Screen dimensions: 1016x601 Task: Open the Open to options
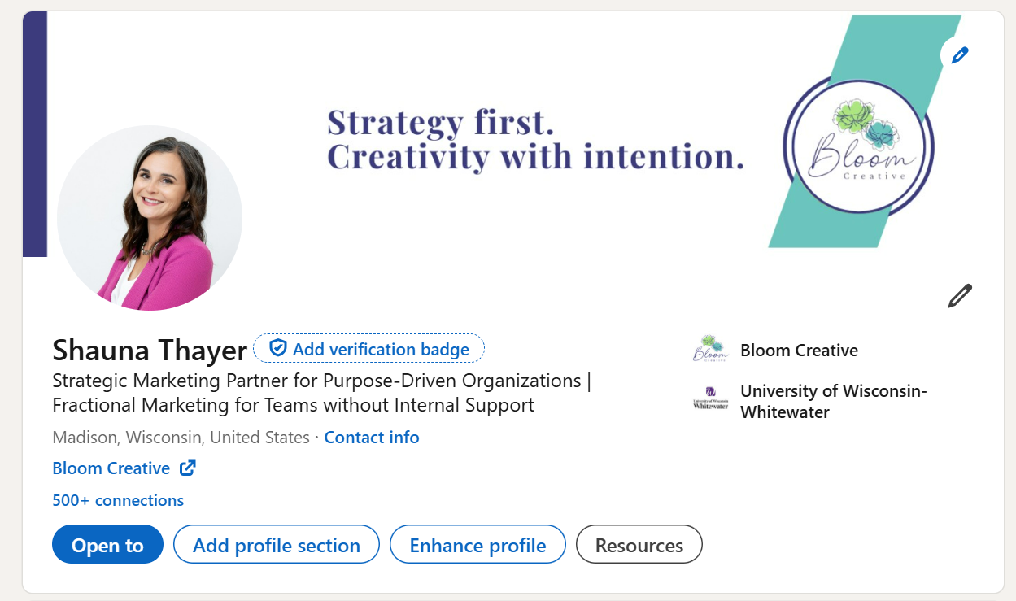click(x=107, y=544)
